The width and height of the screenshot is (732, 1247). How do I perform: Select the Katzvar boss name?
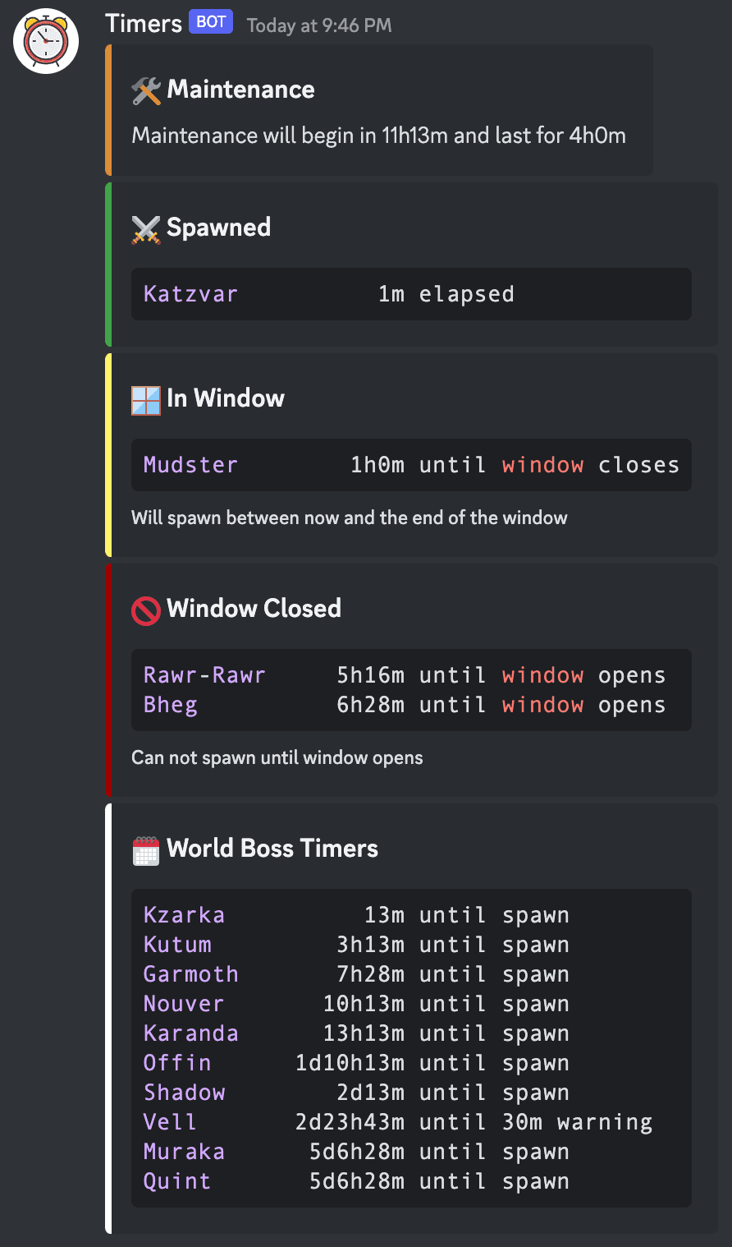(x=190, y=293)
